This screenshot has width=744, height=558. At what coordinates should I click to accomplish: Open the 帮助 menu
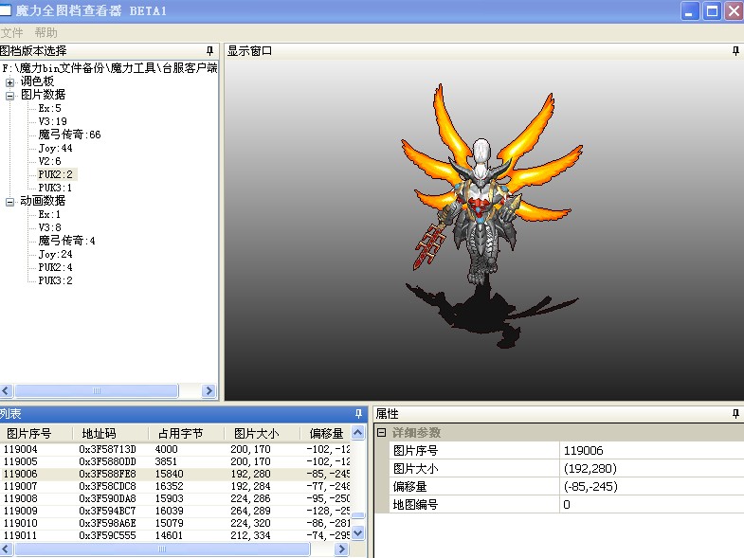tap(45, 33)
